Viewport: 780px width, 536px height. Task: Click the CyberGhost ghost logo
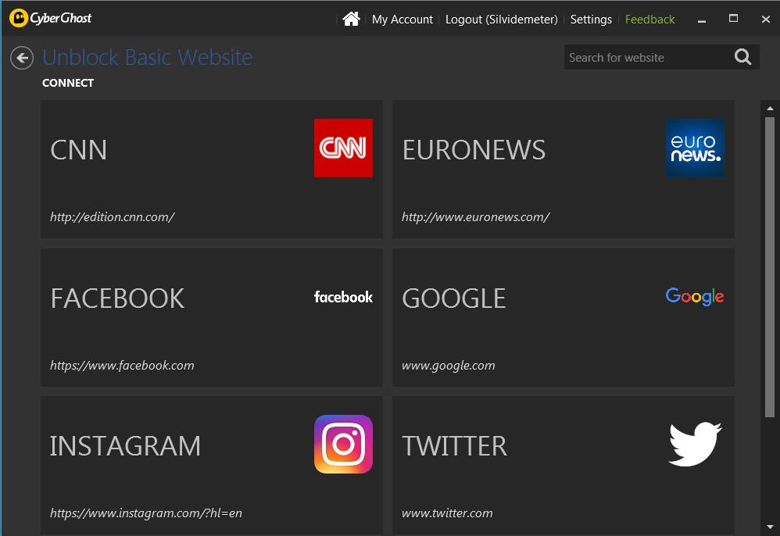point(17,17)
